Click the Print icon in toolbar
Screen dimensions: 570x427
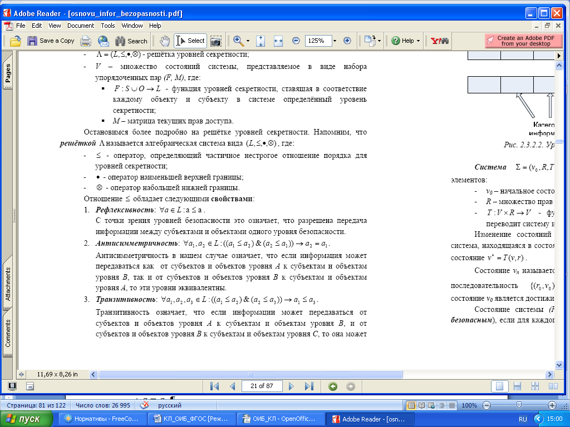coord(85,41)
